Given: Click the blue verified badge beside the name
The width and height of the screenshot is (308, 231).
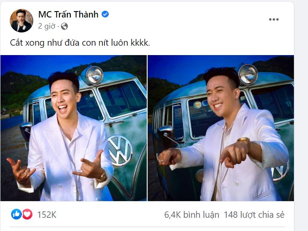Looking at the screenshot, I should pyautogui.click(x=105, y=14).
